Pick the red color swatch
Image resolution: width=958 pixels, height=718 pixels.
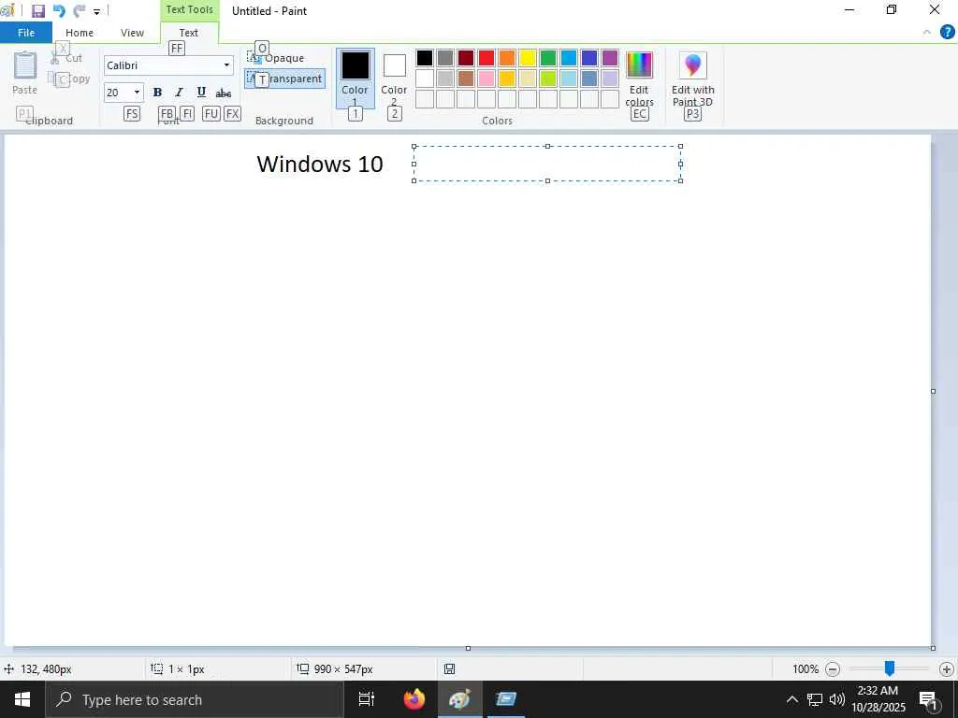pyautogui.click(x=486, y=58)
